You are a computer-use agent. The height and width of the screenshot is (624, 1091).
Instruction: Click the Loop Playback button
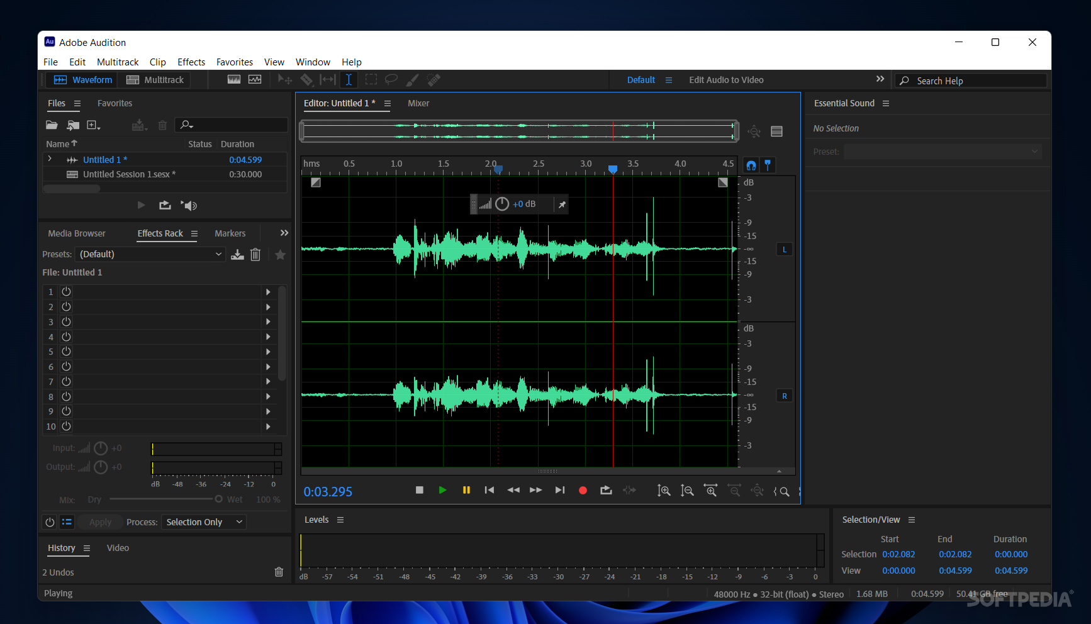606,491
